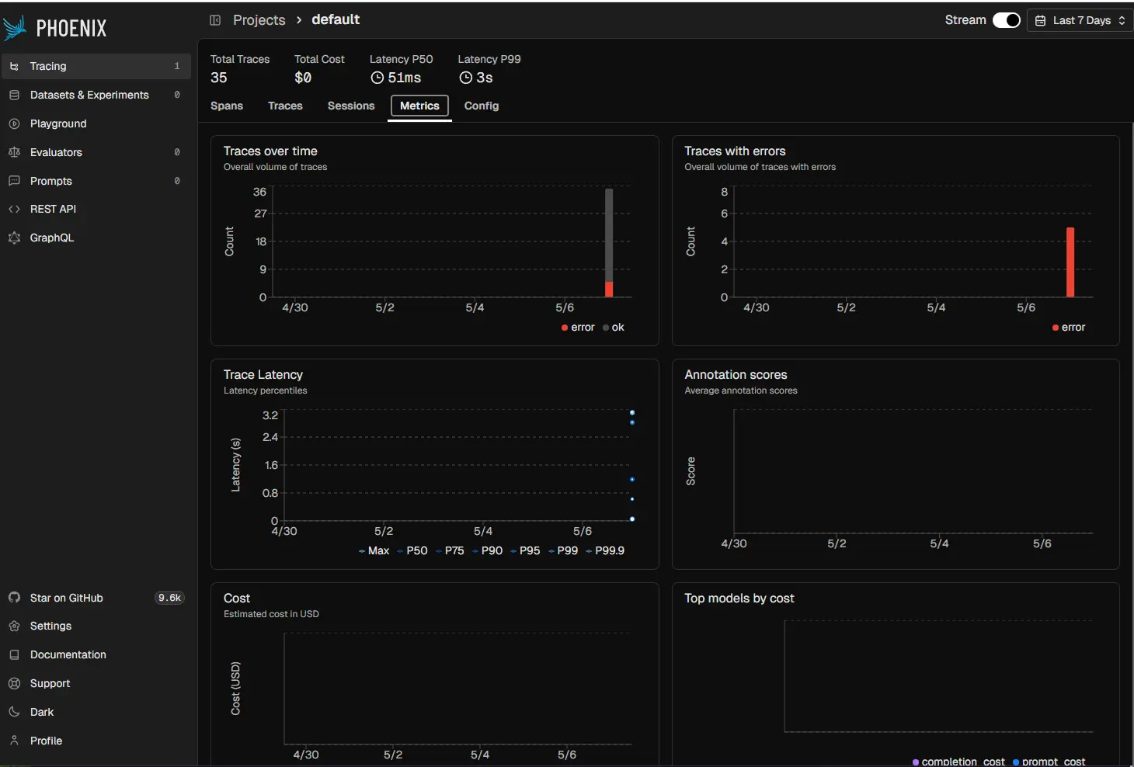Toggle the Stream switch off
This screenshot has height=767, width=1134.
click(1007, 20)
